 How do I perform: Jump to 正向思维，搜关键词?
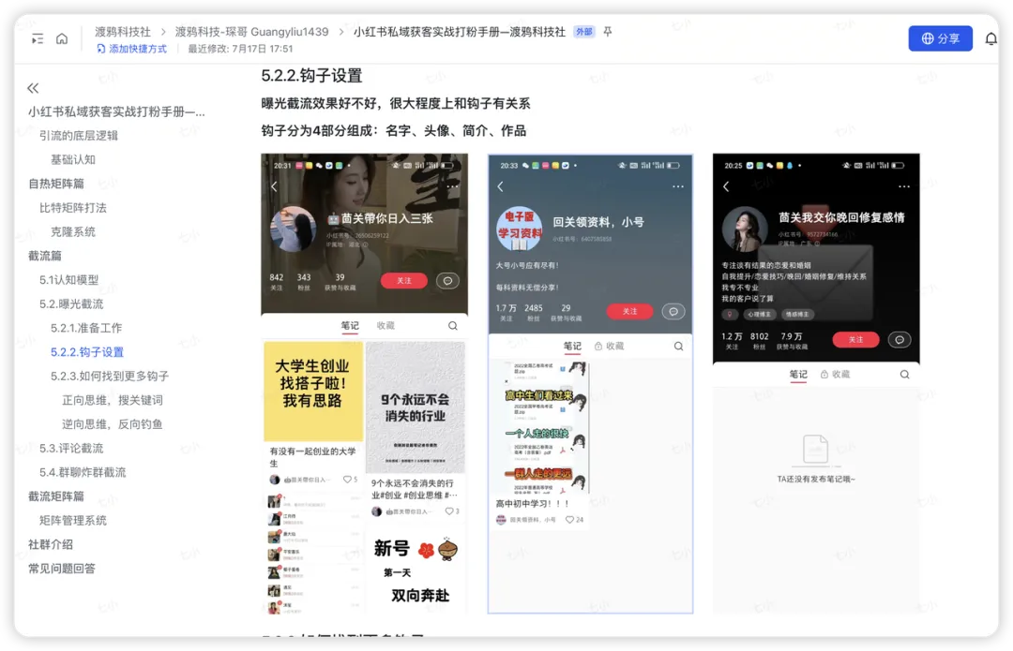pos(113,400)
